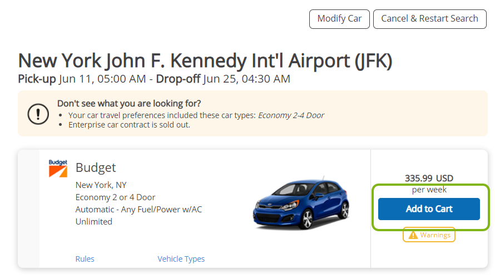
Task: Open the Vehicle Types link
Action: coord(181,259)
